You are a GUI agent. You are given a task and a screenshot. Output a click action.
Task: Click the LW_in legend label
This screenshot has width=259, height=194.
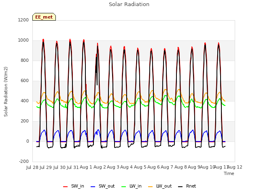point(136,186)
